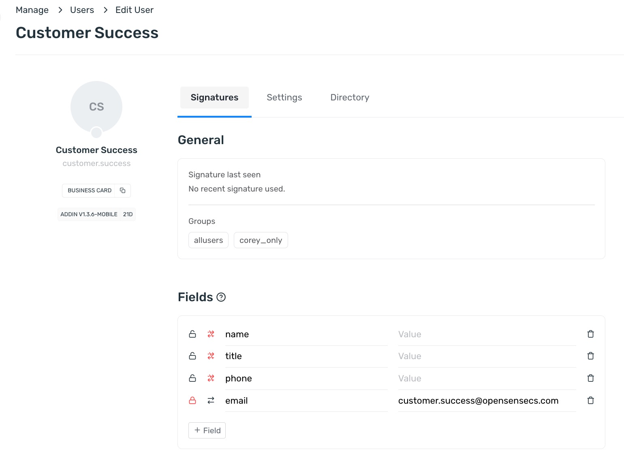Click the status dot on the avatar

96,132
